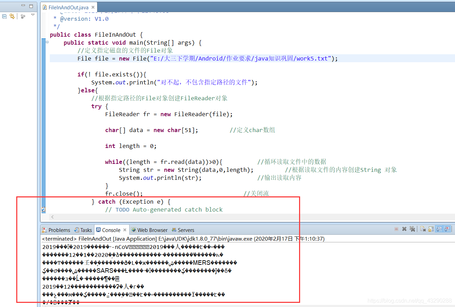Toggle show console when standard out changes
Image resolution: width=455 pixels, height=307 pixels.
[439, 229]
